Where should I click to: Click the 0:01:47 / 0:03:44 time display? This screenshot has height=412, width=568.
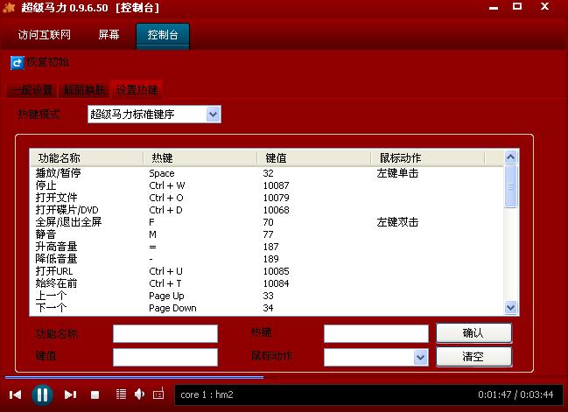pos(515,395)
